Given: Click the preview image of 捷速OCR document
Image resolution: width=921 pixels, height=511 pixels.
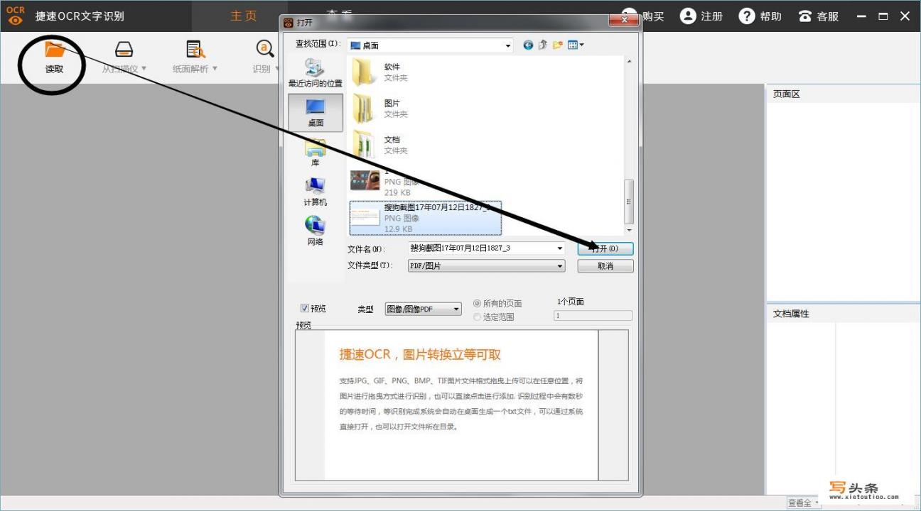Looking at the screenshot, I should click(461, 405).
